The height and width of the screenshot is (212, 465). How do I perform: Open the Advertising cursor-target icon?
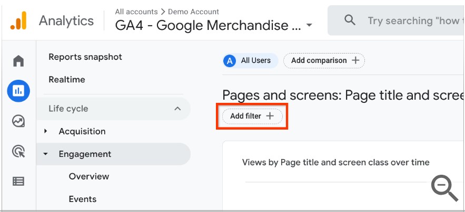18,152
